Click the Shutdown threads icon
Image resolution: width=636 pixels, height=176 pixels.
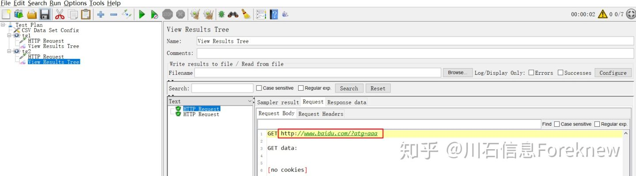click(x=180, y=14)
